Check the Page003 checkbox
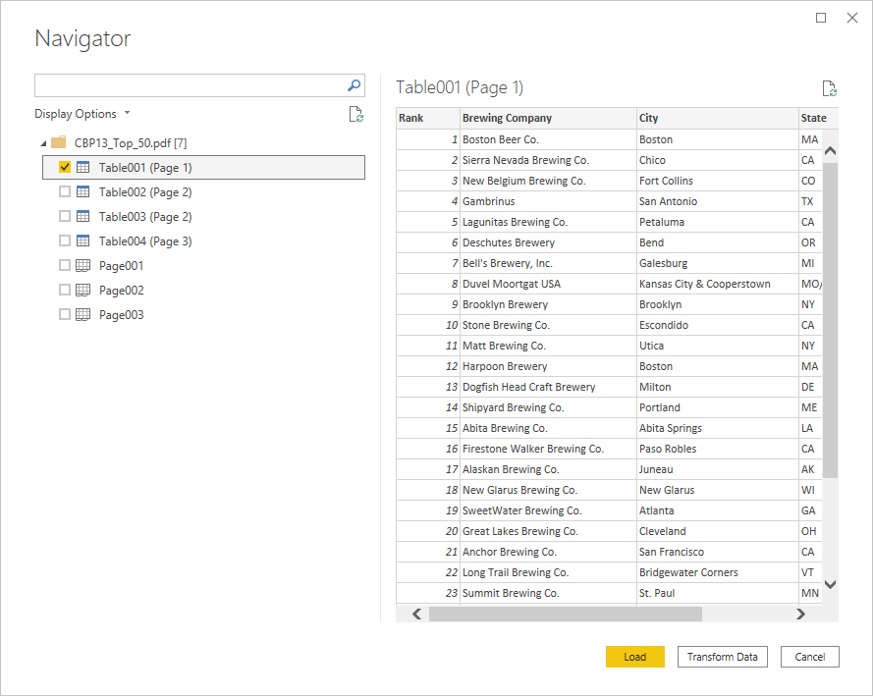This screenshot has height=696, width=873. pyautogui.click(x=65, y=314)
